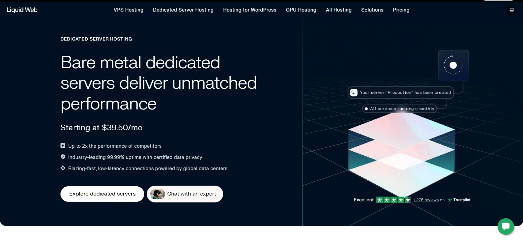Click Chat with an expert button

(185, 194)
